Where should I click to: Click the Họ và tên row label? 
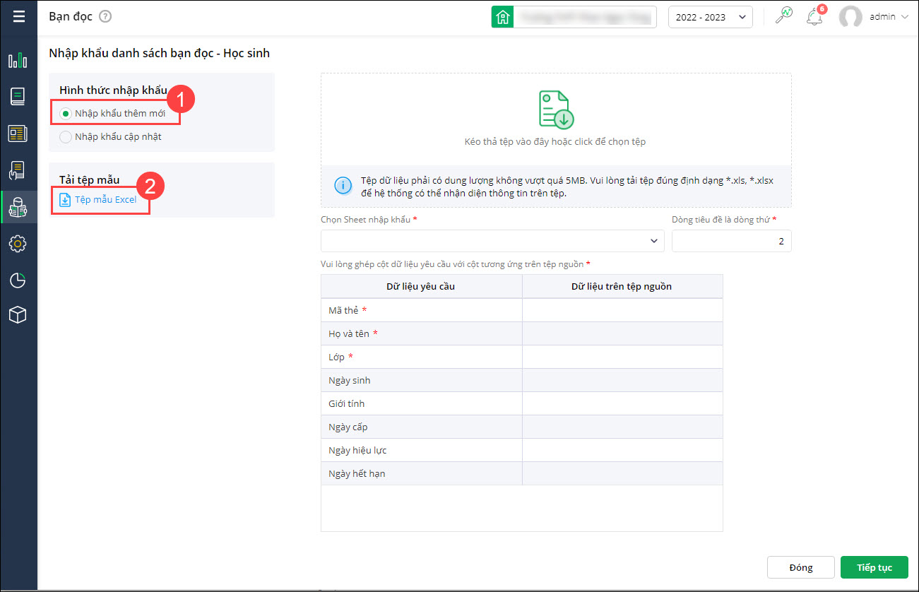pos(349,334)
